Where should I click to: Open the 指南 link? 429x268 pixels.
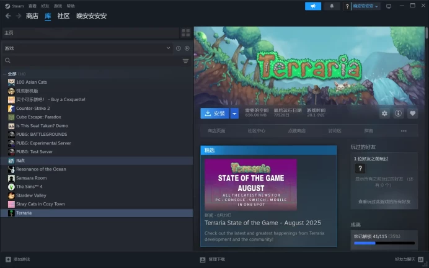(368, 131)
